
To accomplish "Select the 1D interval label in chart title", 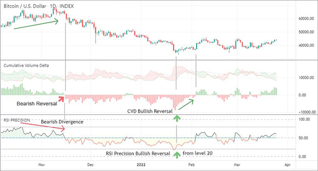I will pos(53,6).
